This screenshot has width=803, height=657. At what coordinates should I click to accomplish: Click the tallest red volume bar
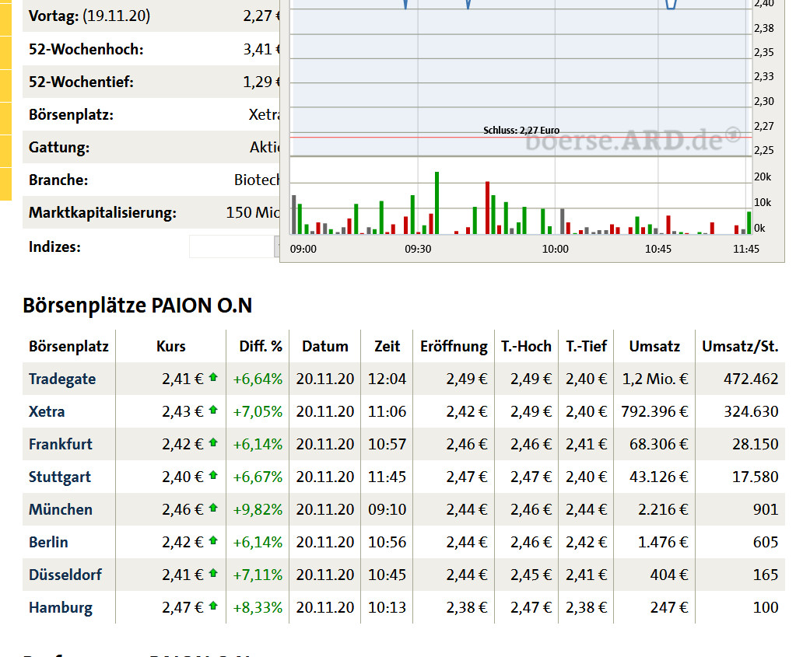click(x=488, y=208)
